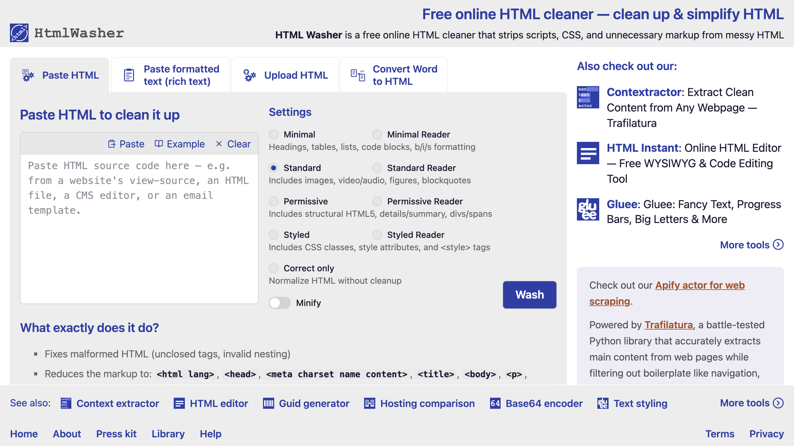The width and height of the screenshot is (794, 446).
Task: Click the Text styling footer icon
Action: [x=603, y=403]
